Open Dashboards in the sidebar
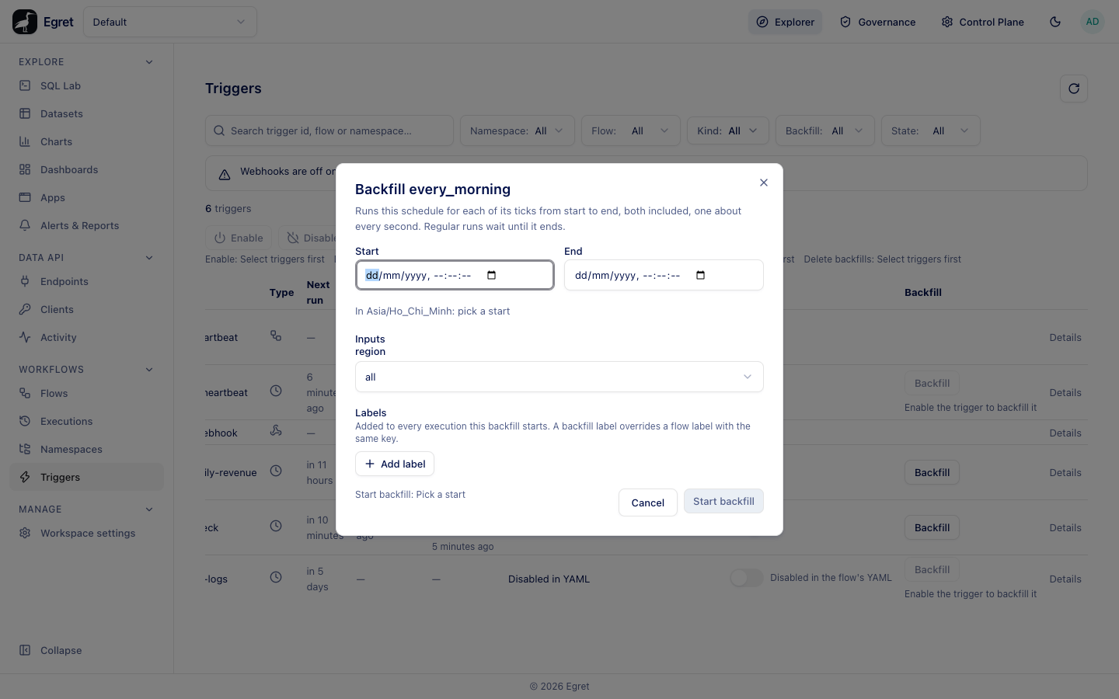The height and width of the screenshot is (699, 1119). 87,170
